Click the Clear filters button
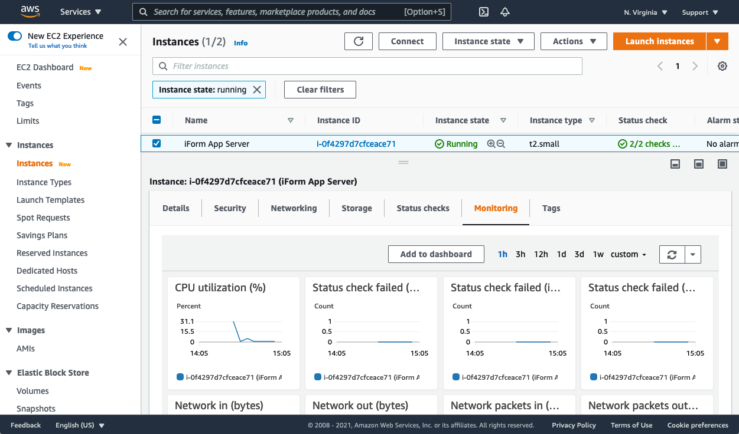Viewport: 739px width, 434px height. 320,90
